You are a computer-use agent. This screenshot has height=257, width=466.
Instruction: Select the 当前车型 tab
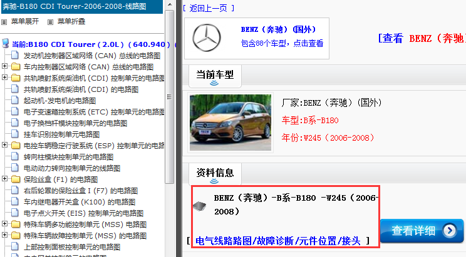[x=215, y=76]
